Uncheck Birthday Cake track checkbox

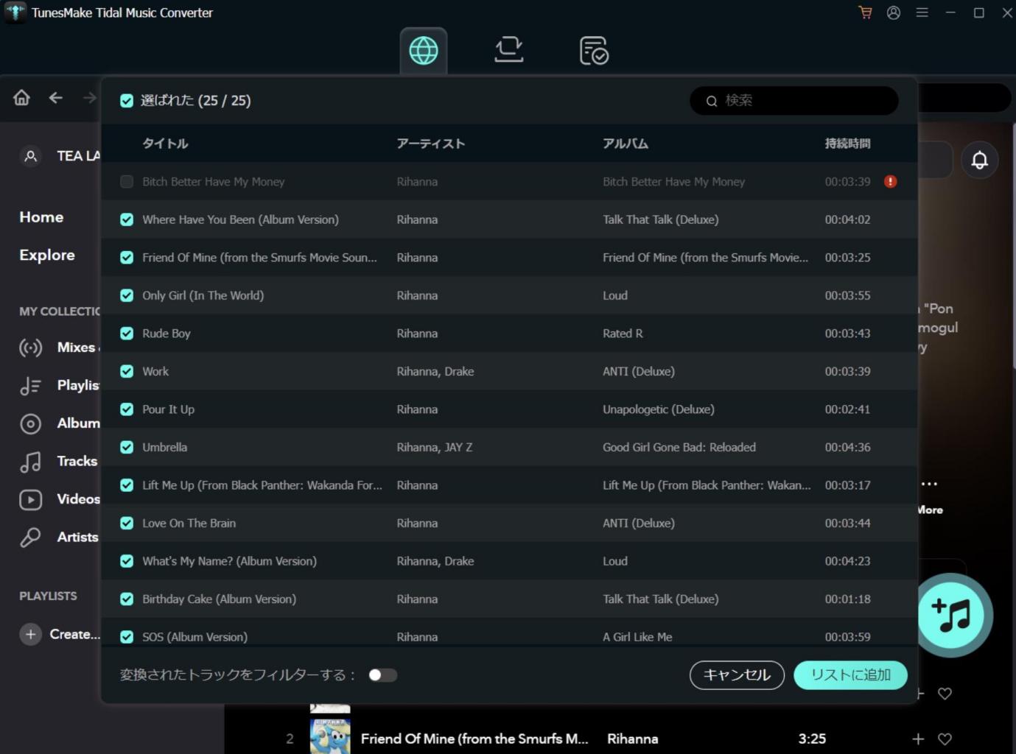click(x=127, y=599)
